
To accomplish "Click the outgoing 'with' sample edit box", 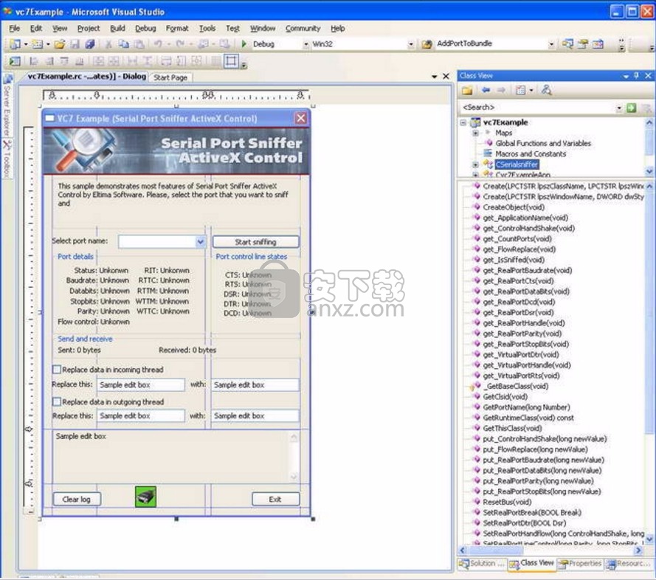I will 255,416.
